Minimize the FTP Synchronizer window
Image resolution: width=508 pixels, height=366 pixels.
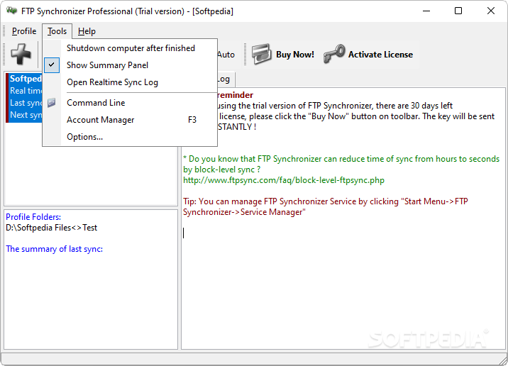click(x=426, y=11)
